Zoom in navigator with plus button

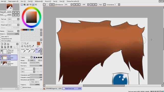click(x=16, y=12)
